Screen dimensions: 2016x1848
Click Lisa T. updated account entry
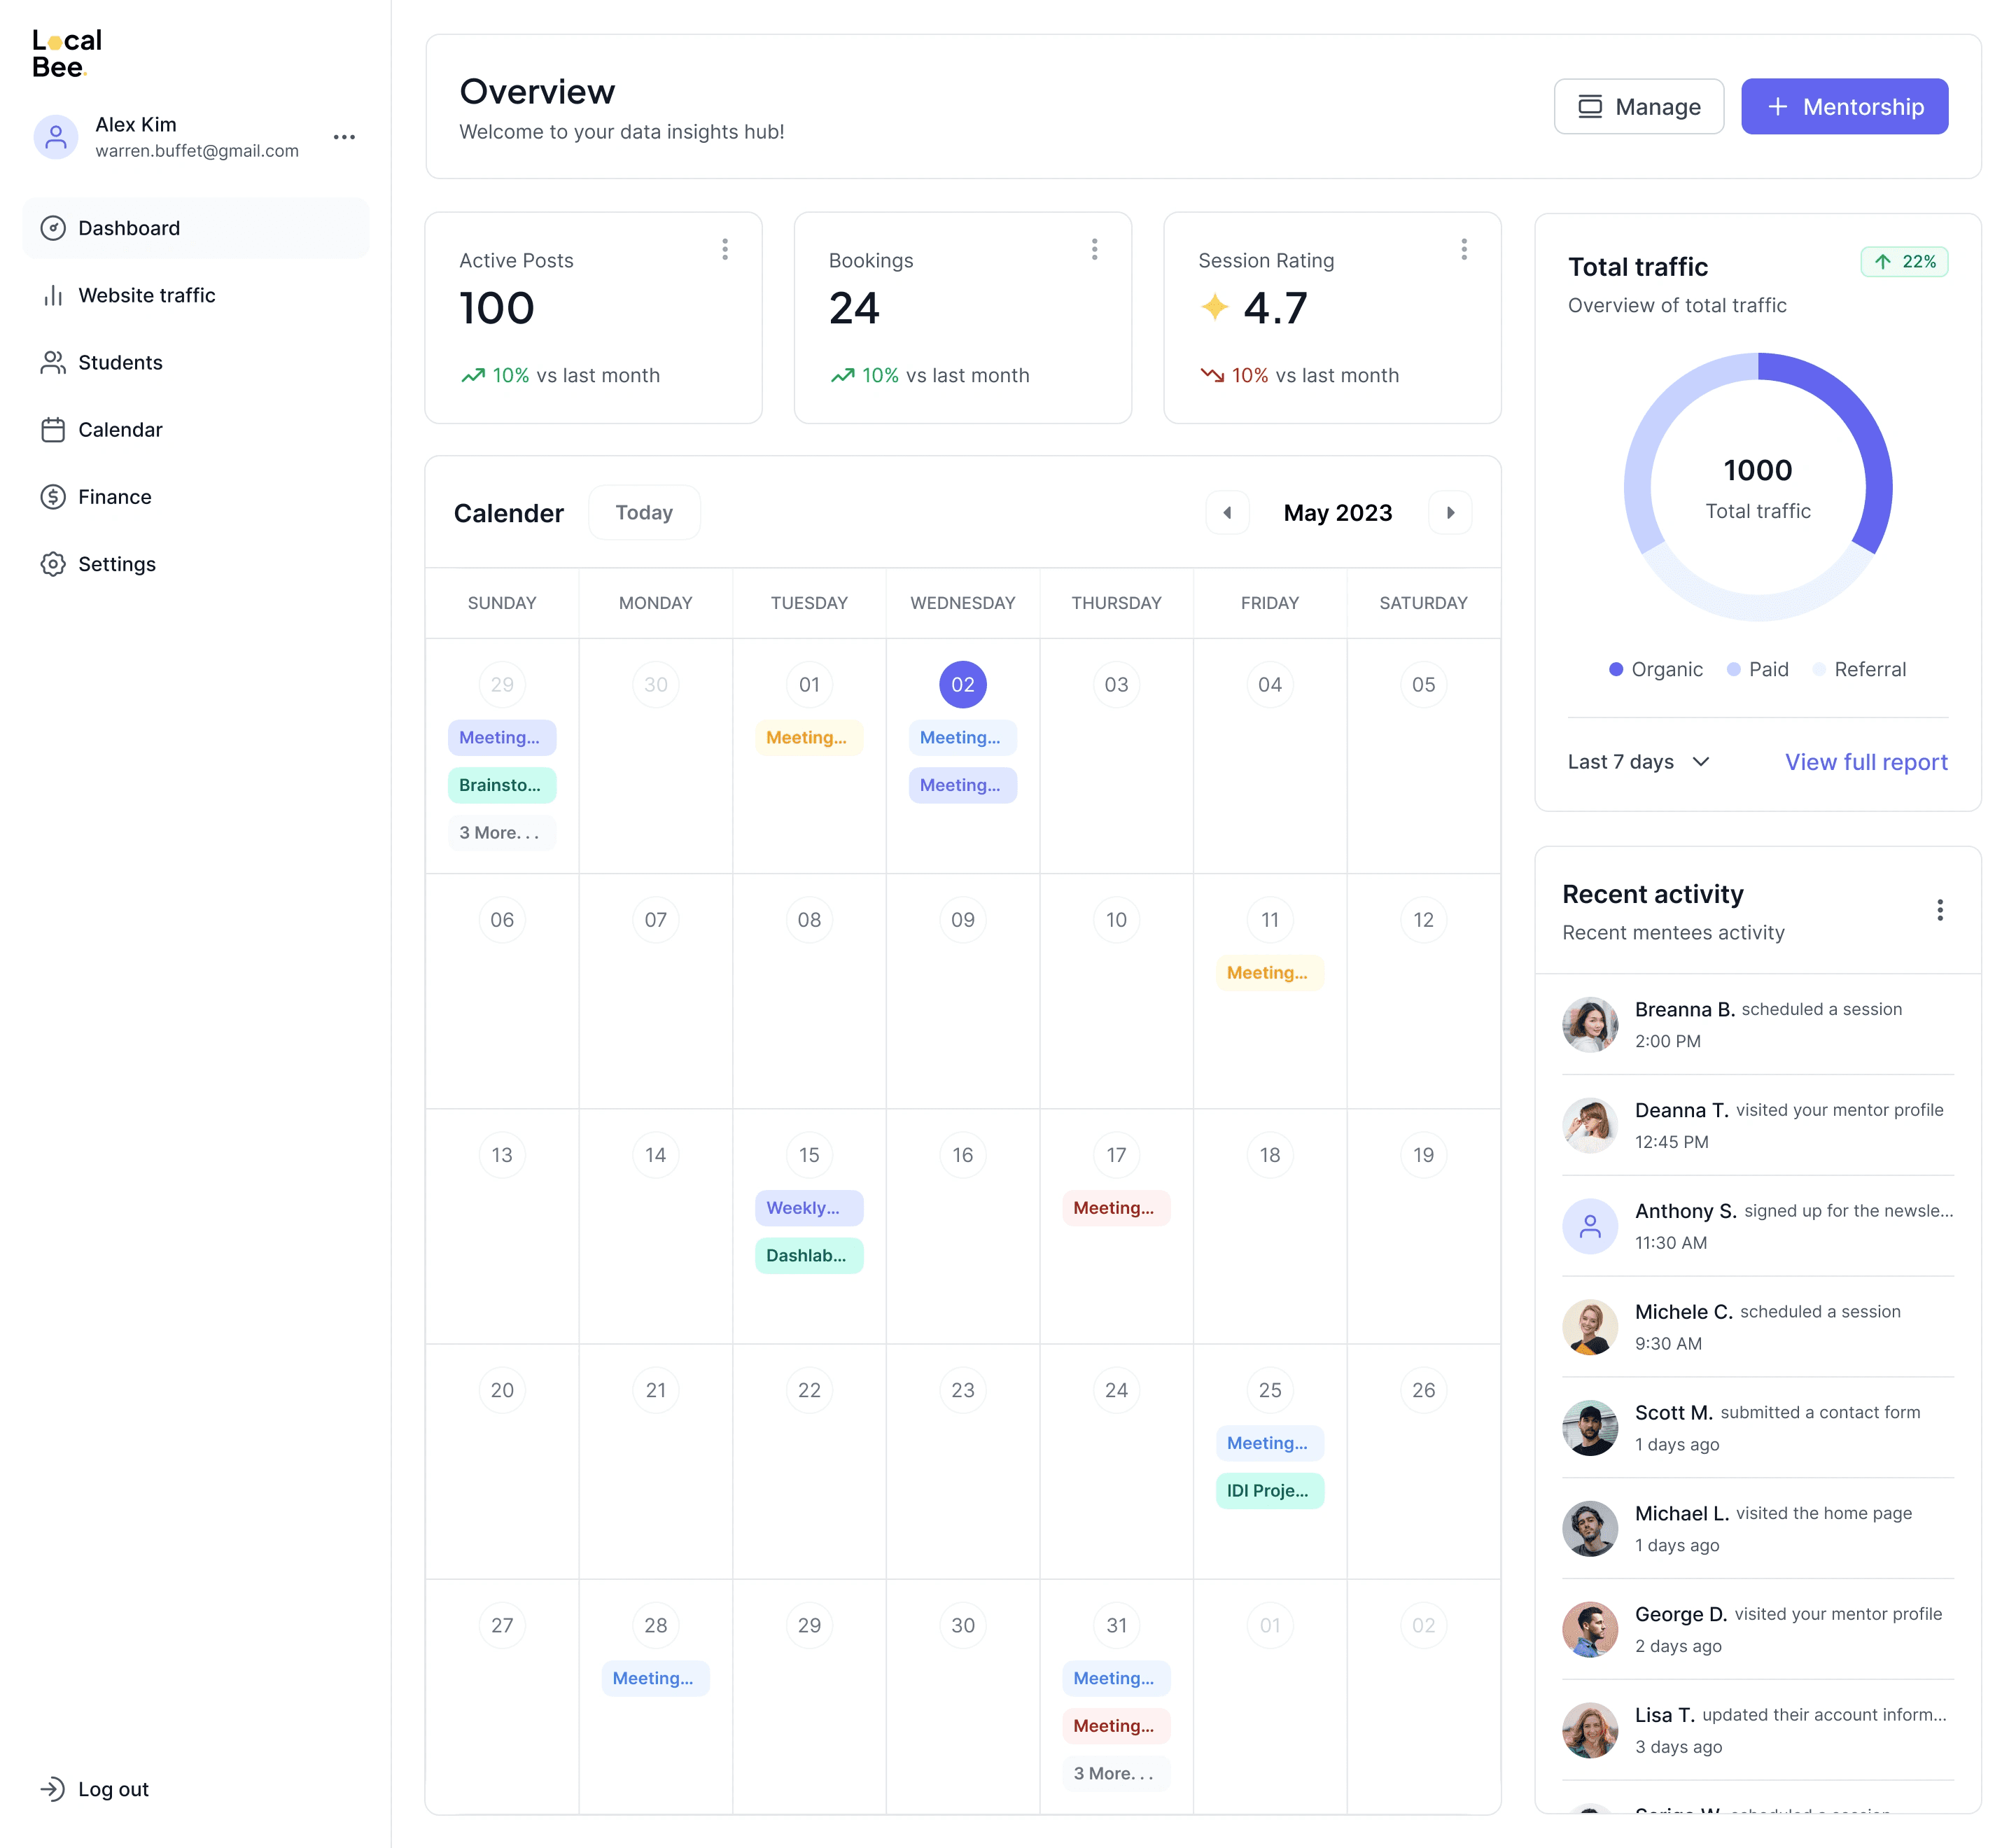pos(1757,1730)
